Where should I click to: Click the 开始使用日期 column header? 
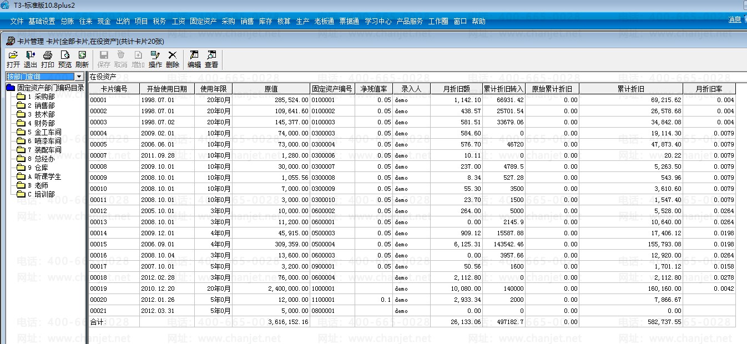(167, 89)
